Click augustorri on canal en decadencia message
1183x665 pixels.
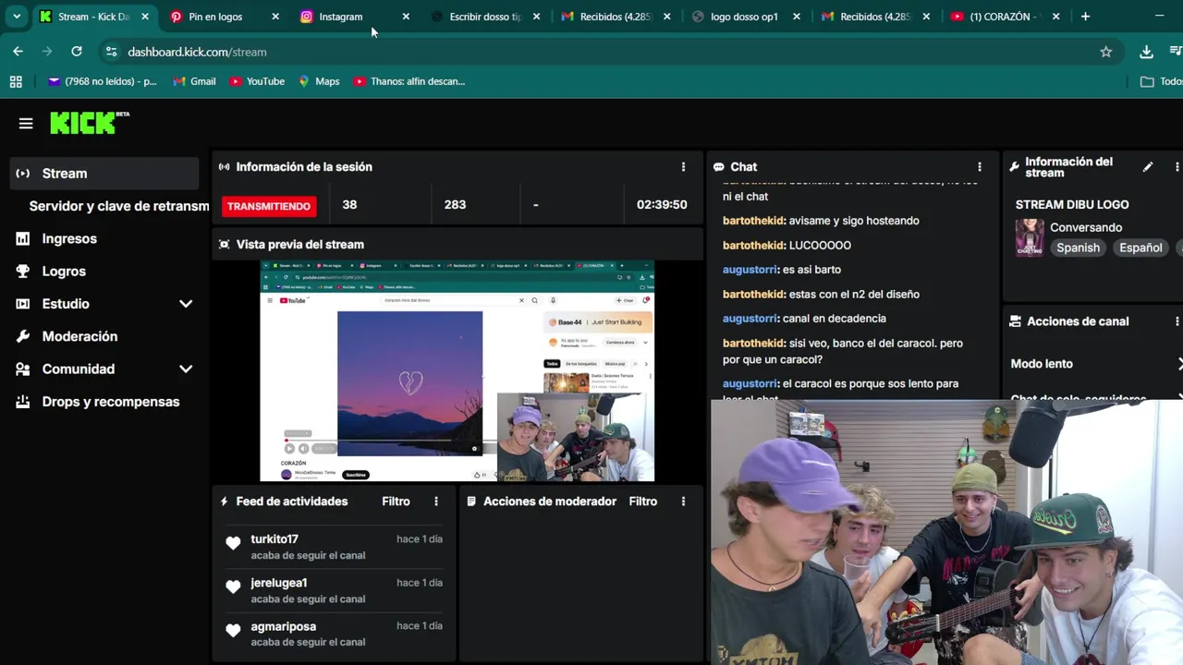pos(750,319)
